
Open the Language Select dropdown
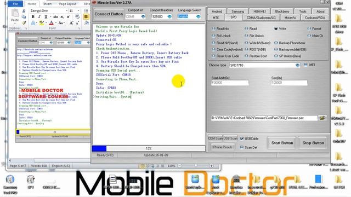pyautogui.click(x=198, y=16)
